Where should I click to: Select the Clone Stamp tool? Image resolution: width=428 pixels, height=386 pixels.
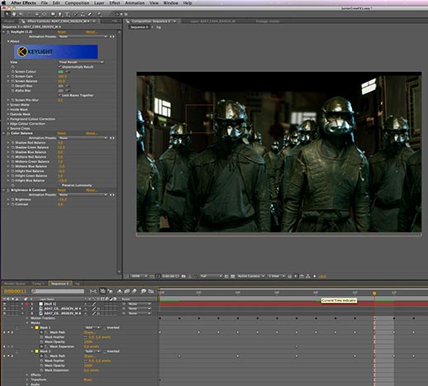83,14
